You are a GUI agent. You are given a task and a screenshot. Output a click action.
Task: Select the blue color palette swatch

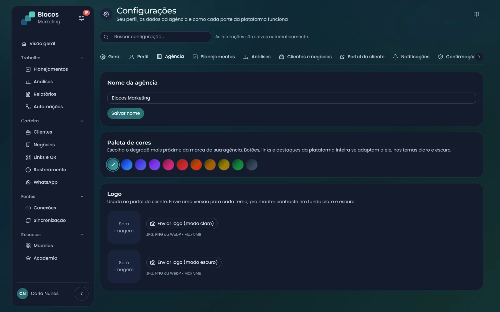tap(127, 165)
